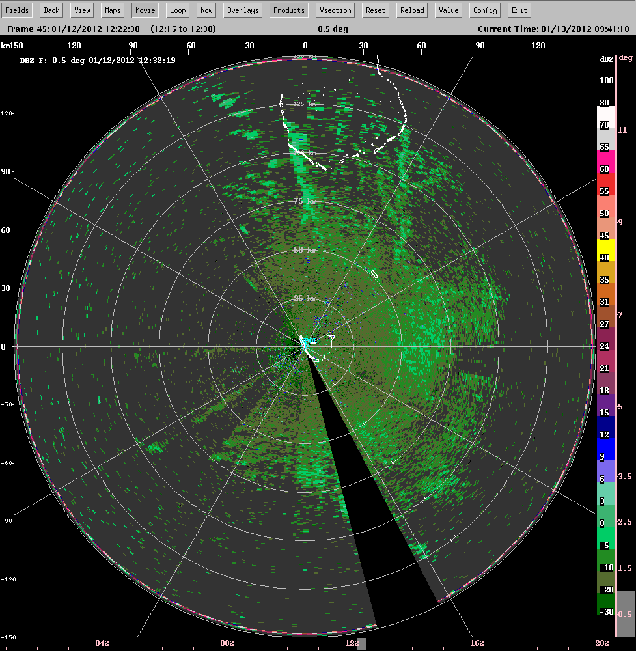Exit the radar application

tap(518, 10)
